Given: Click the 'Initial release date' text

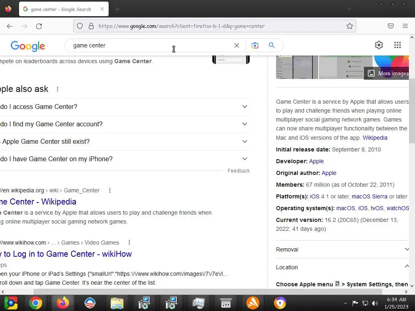Looking at the screenshot, I should (x=303, y=150).
